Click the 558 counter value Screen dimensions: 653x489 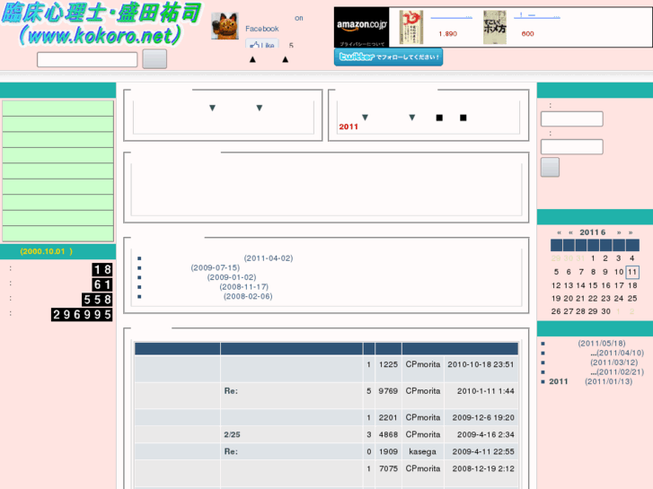click(x=97, y=300)
